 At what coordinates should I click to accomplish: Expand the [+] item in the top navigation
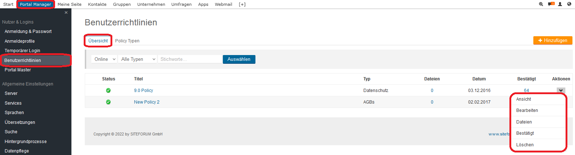[x=242, y=4]
